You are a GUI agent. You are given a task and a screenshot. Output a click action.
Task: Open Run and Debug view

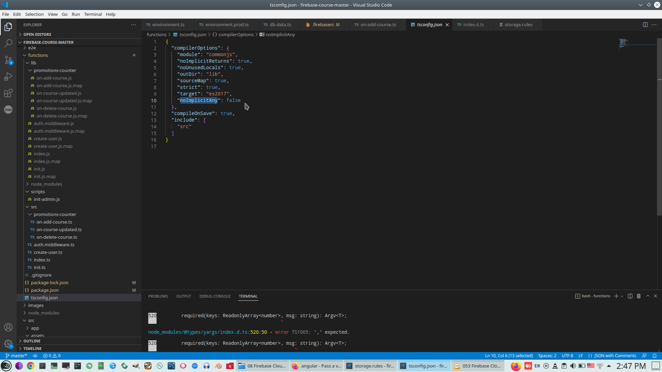tap(8, 76)
